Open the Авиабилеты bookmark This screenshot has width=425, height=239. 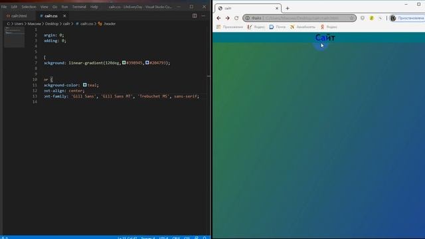(x=303, y=27)
